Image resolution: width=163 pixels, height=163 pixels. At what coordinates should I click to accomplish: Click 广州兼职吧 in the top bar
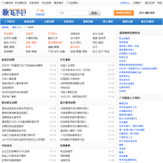click(x=7, y=3)
